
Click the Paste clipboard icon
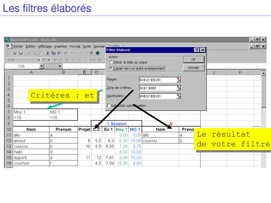point(59,53)
